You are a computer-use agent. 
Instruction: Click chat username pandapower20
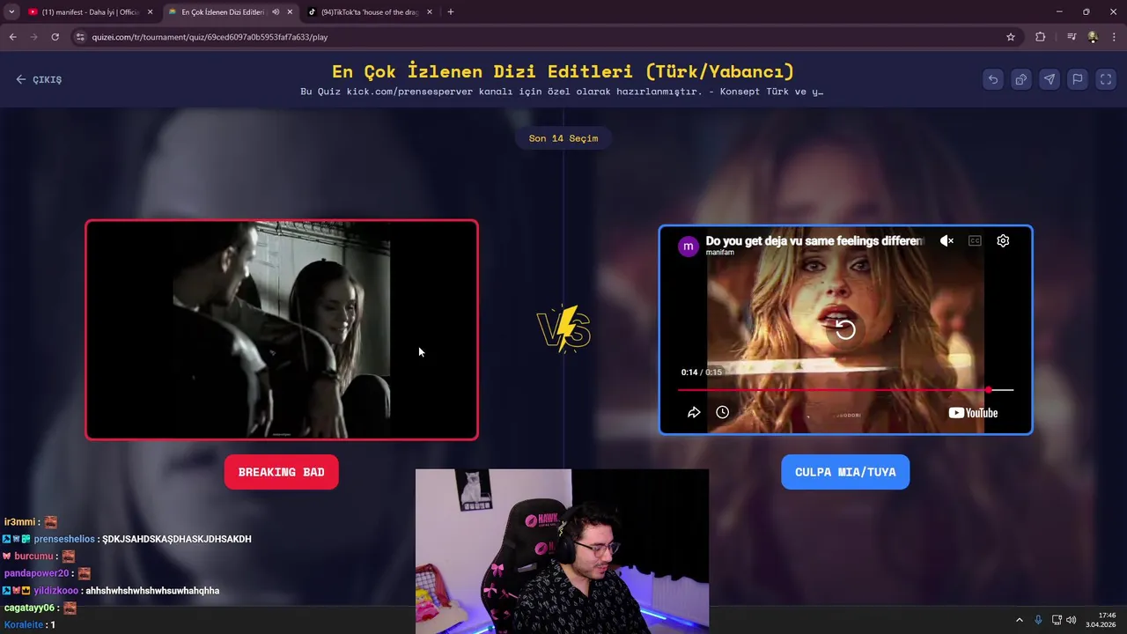point(36,573)
